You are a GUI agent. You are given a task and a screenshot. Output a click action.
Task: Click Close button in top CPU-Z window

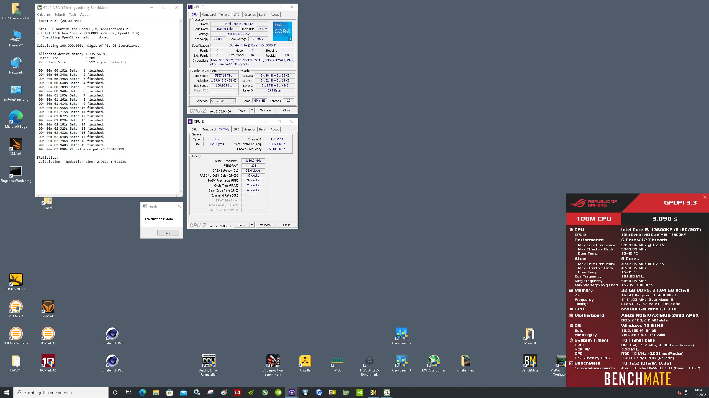(287, 110)
